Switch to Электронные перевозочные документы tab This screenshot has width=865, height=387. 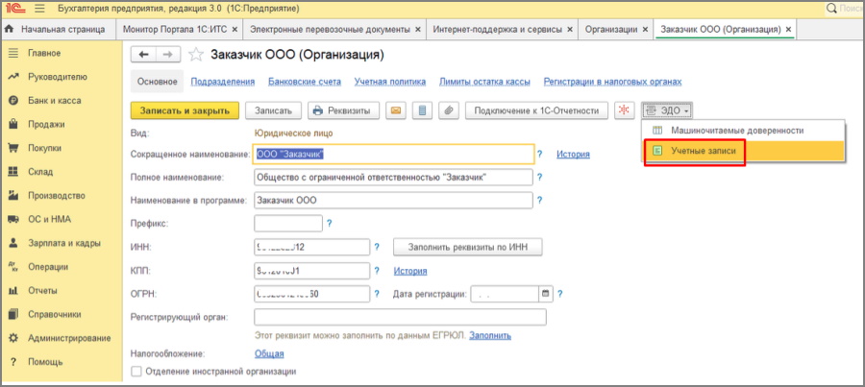(x=330, y=29)
